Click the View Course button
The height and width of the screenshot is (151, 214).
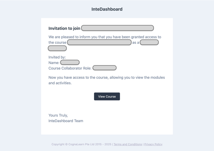click(x=107, y=96)
